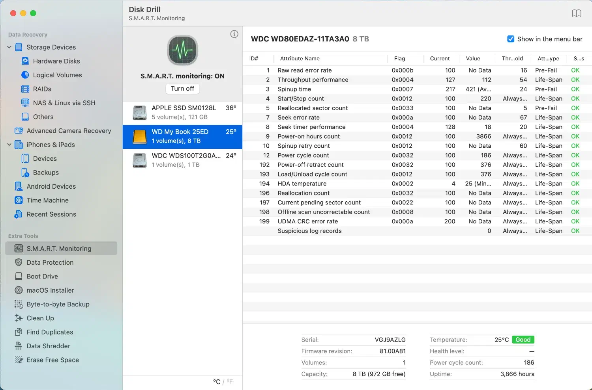Open the Data Shredder tool
Image resolution: width=592 pixels, height=390 pixels.
click(48, 346)
